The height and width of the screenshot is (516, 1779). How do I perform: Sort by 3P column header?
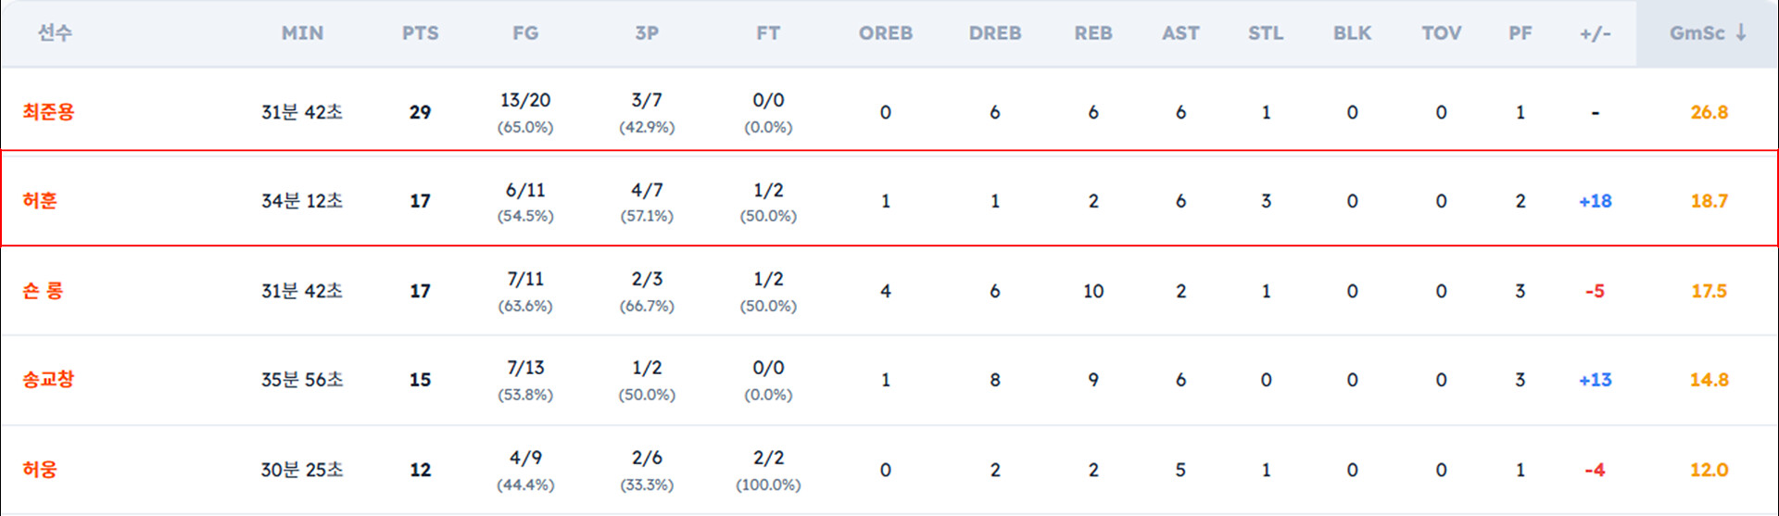647,33
